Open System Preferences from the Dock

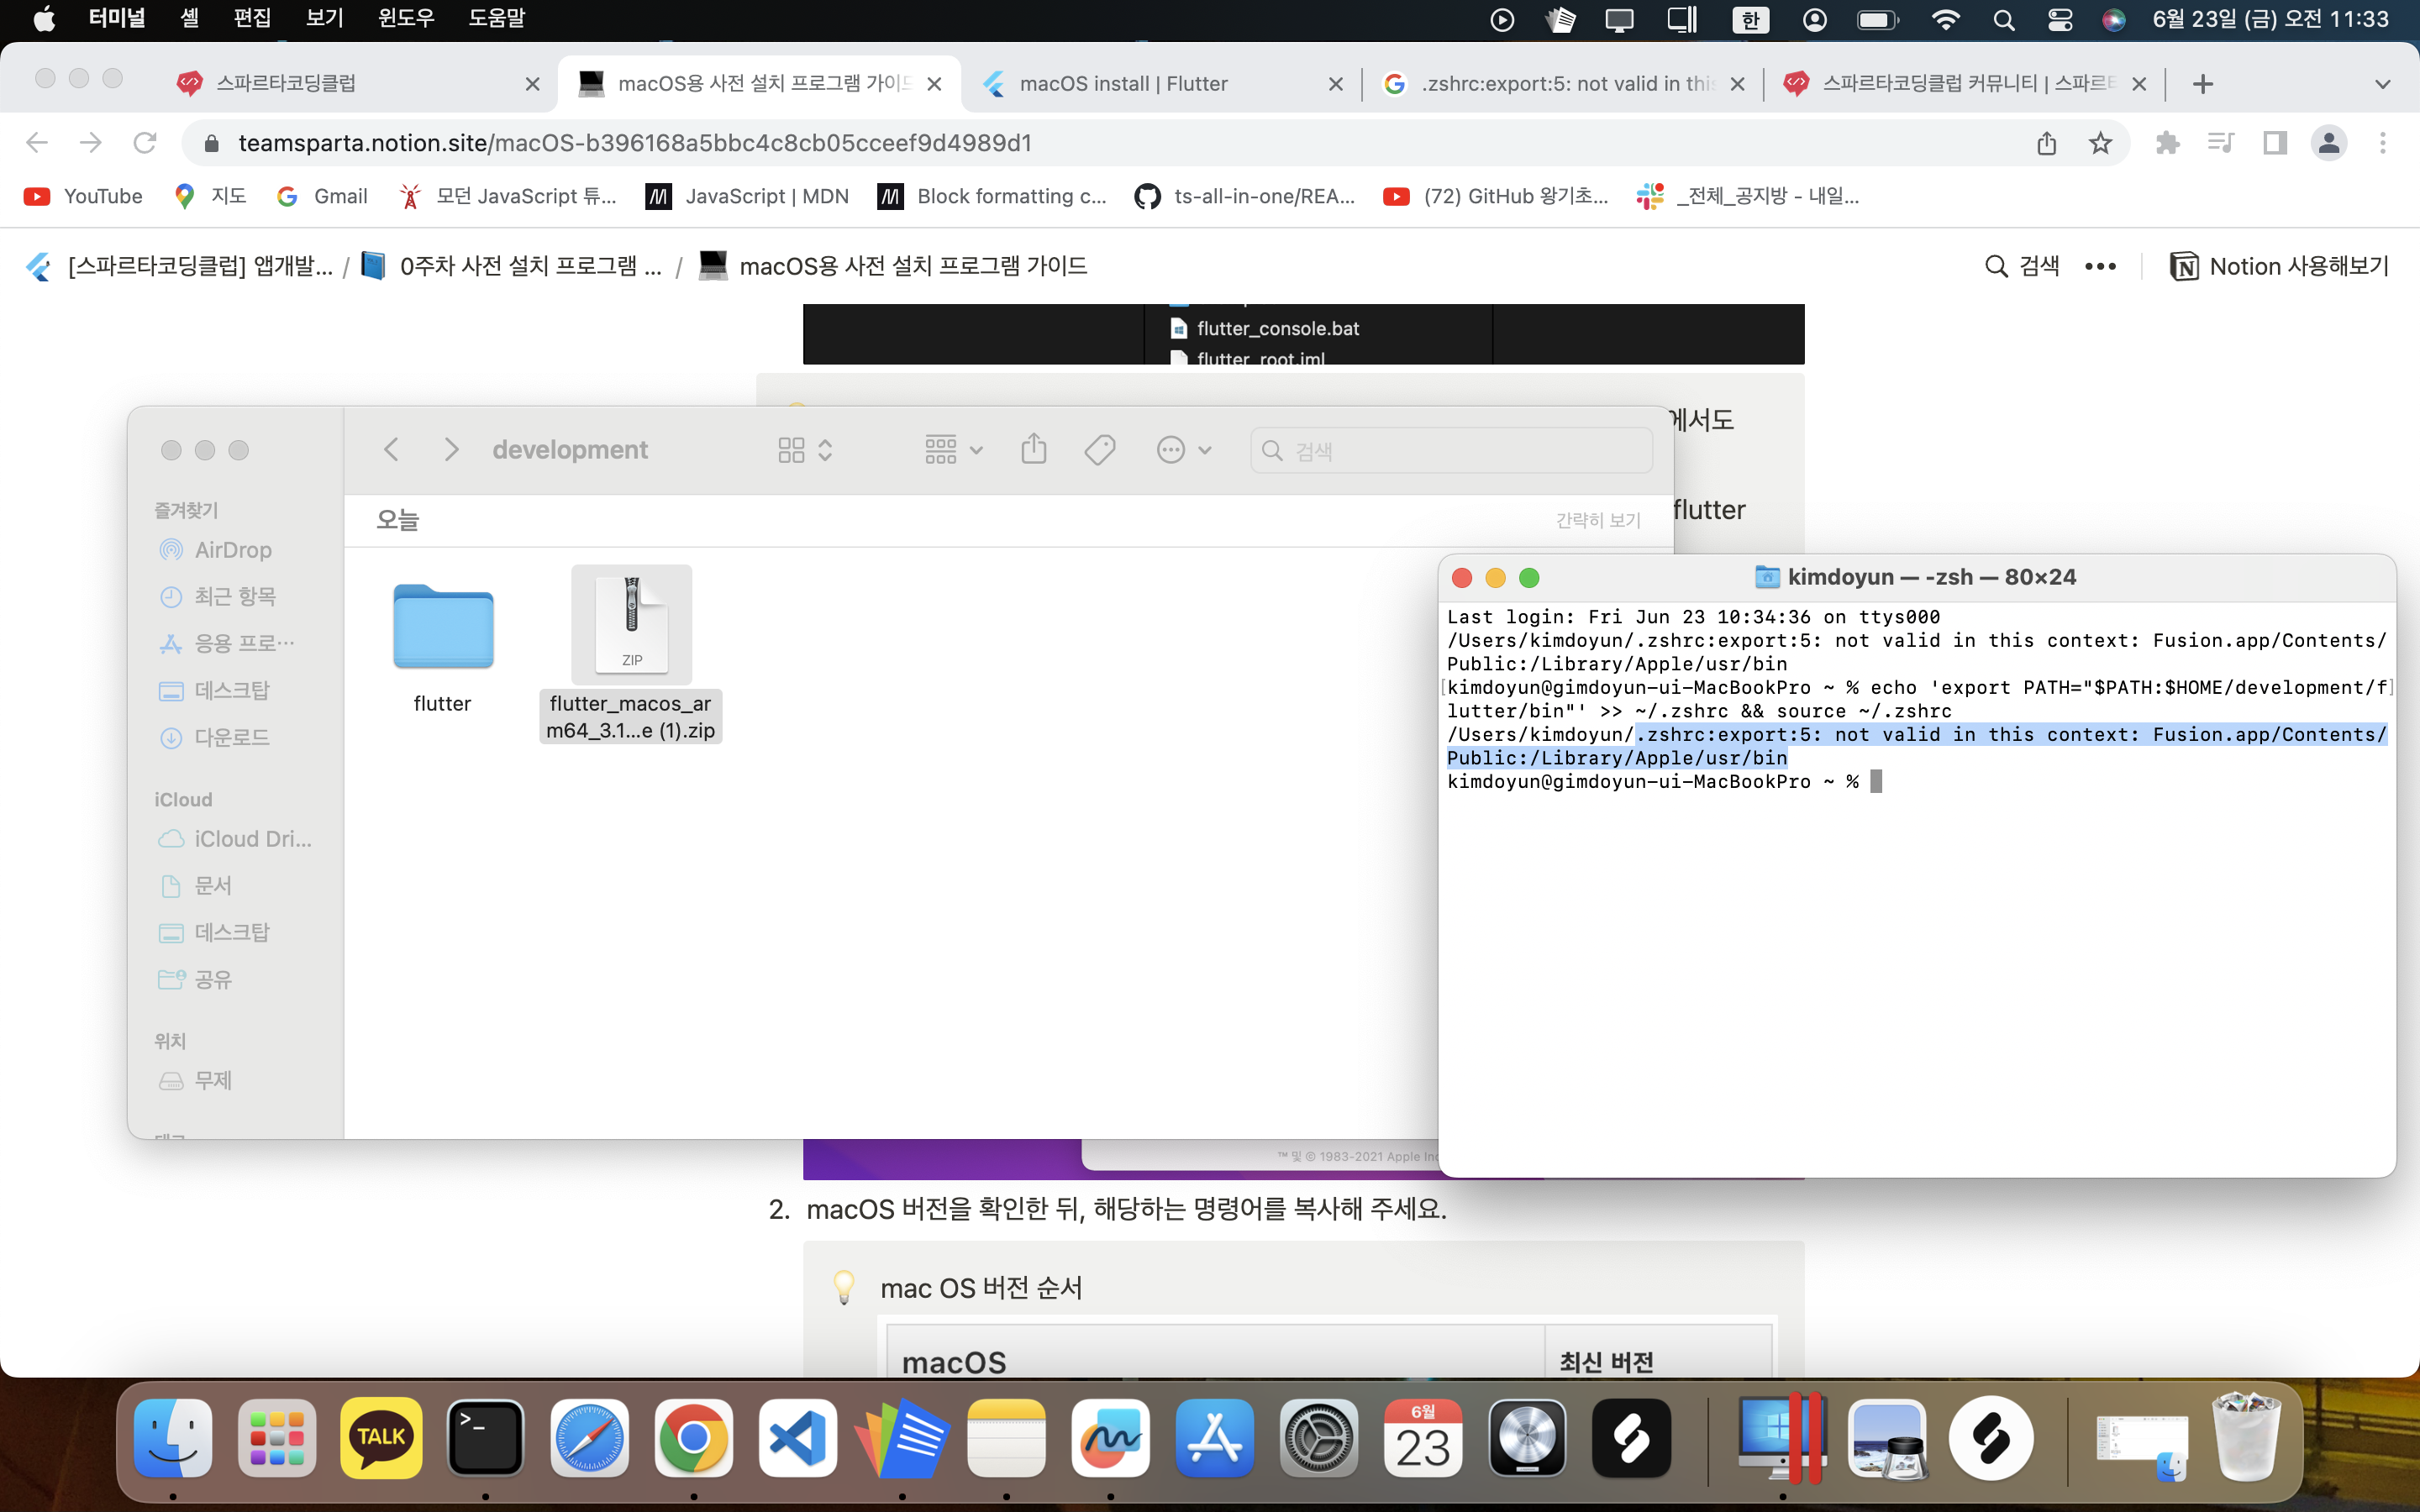[1319, 1438]
